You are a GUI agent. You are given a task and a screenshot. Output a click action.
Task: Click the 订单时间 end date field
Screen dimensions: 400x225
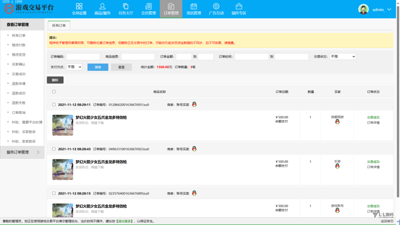click(291, 57)
